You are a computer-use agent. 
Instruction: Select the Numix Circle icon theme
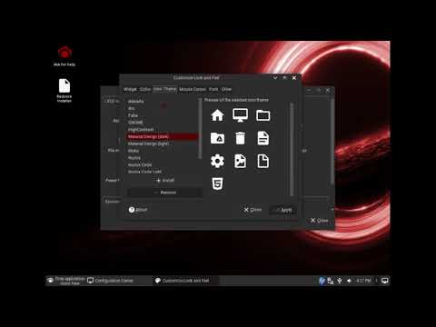coord(163,164)
